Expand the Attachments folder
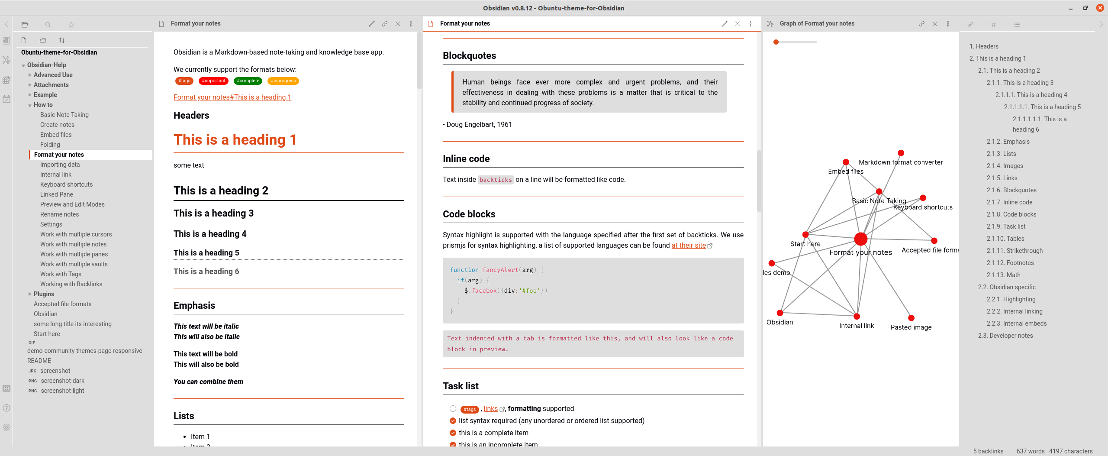 tap(30, 85)
